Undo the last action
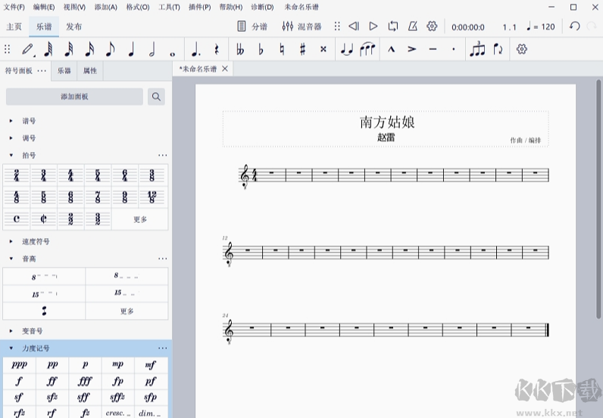Image resolution: width=603 pixels, height=418 pixels. 574,26
